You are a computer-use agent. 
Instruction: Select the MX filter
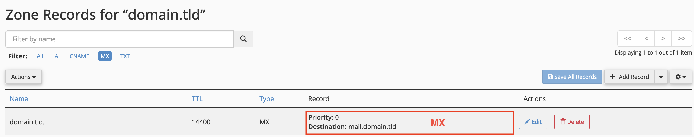click(x=105, y=56)
